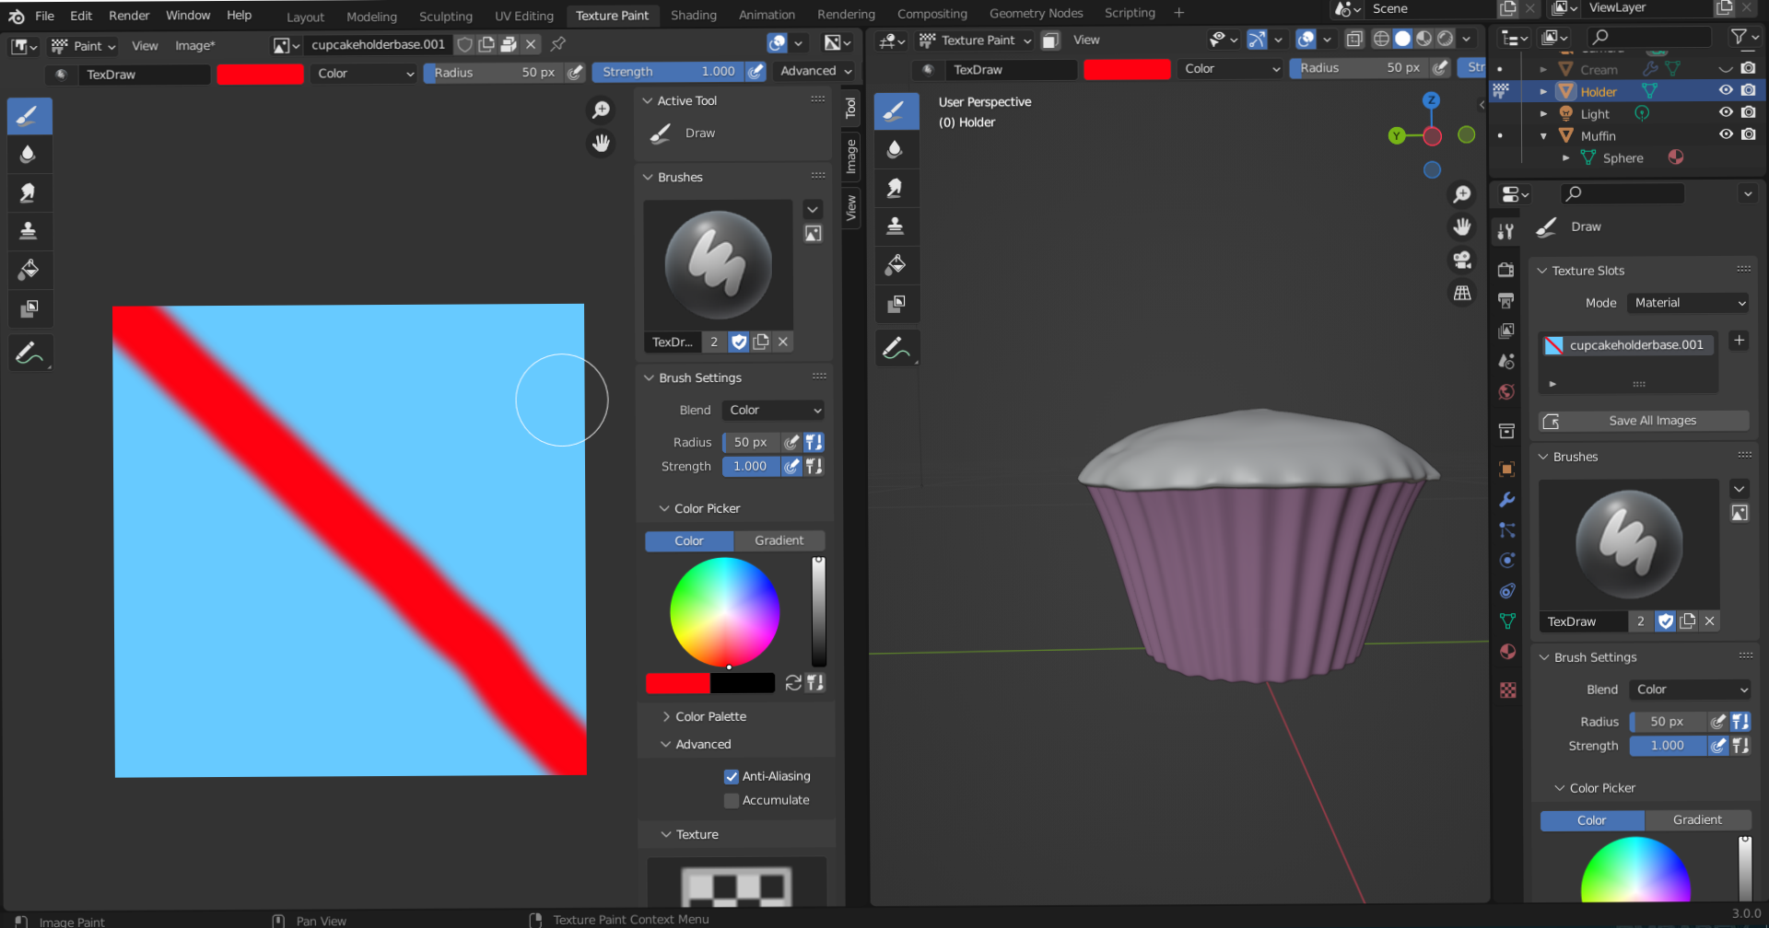Toggle radius pressure sensitivity in Brush Settings

pos(791,442)
